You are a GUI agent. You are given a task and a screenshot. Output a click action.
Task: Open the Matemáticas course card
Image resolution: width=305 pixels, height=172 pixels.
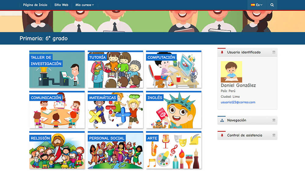[115, 109]
